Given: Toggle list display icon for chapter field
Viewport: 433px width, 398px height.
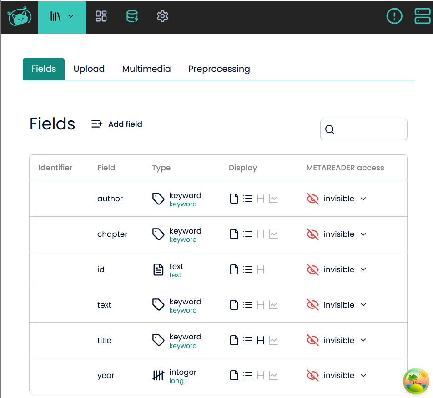Looking at the screenshot, I should point(247,234).
